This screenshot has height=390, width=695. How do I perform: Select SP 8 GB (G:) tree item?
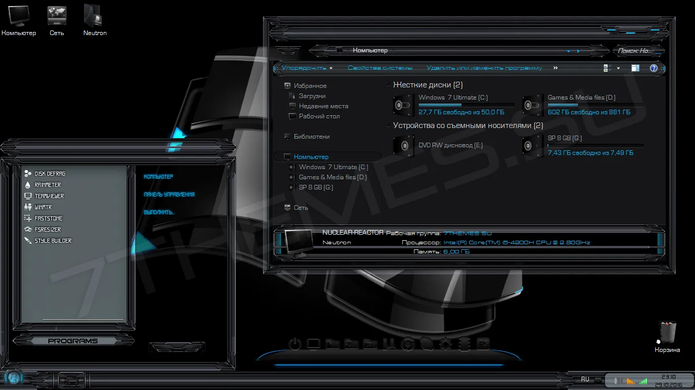coord(316,187)
